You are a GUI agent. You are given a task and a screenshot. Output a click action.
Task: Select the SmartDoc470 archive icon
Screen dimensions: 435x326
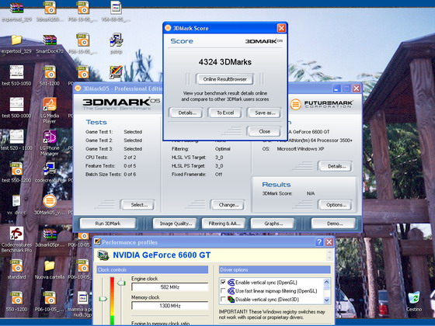pos(50,40)
